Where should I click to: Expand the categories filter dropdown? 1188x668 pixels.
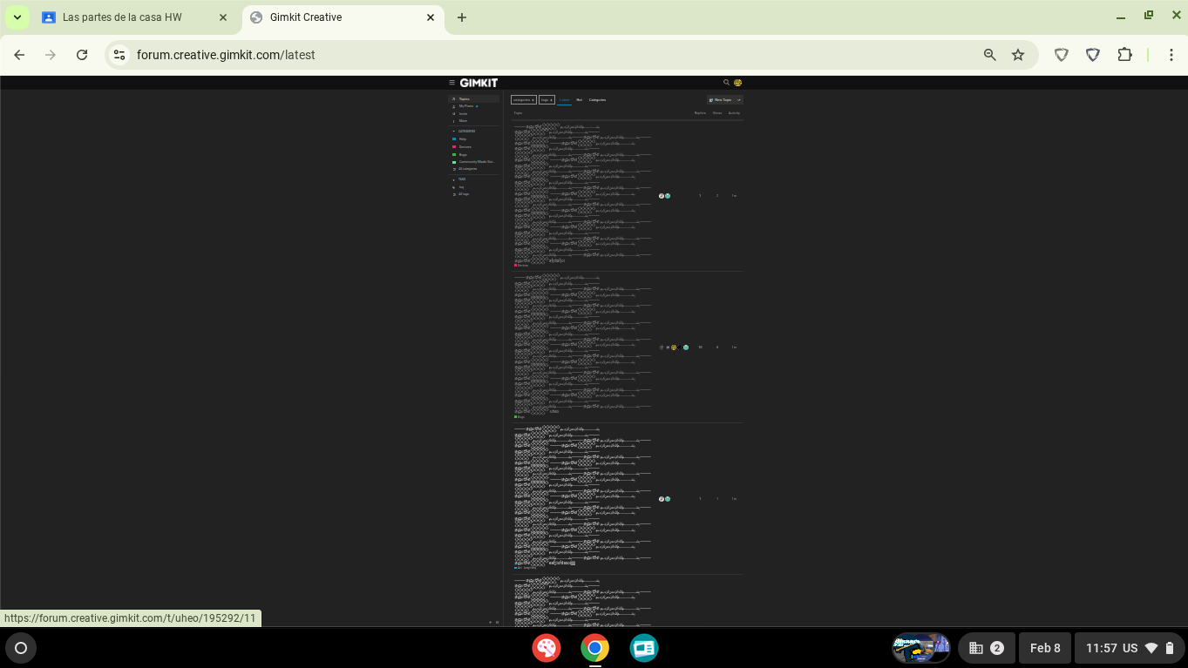click(x=523, y=100)
